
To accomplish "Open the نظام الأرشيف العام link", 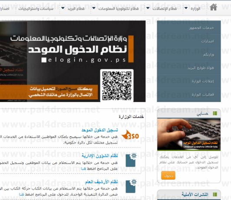I will coord(102,182).
